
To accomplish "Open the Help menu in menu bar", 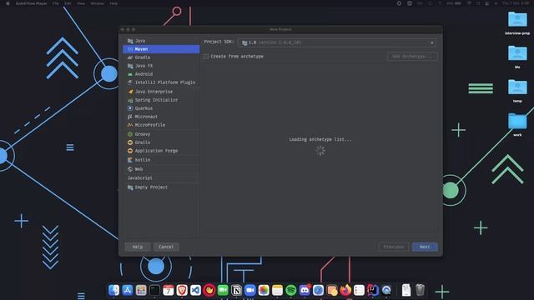I will pos(113,3).
